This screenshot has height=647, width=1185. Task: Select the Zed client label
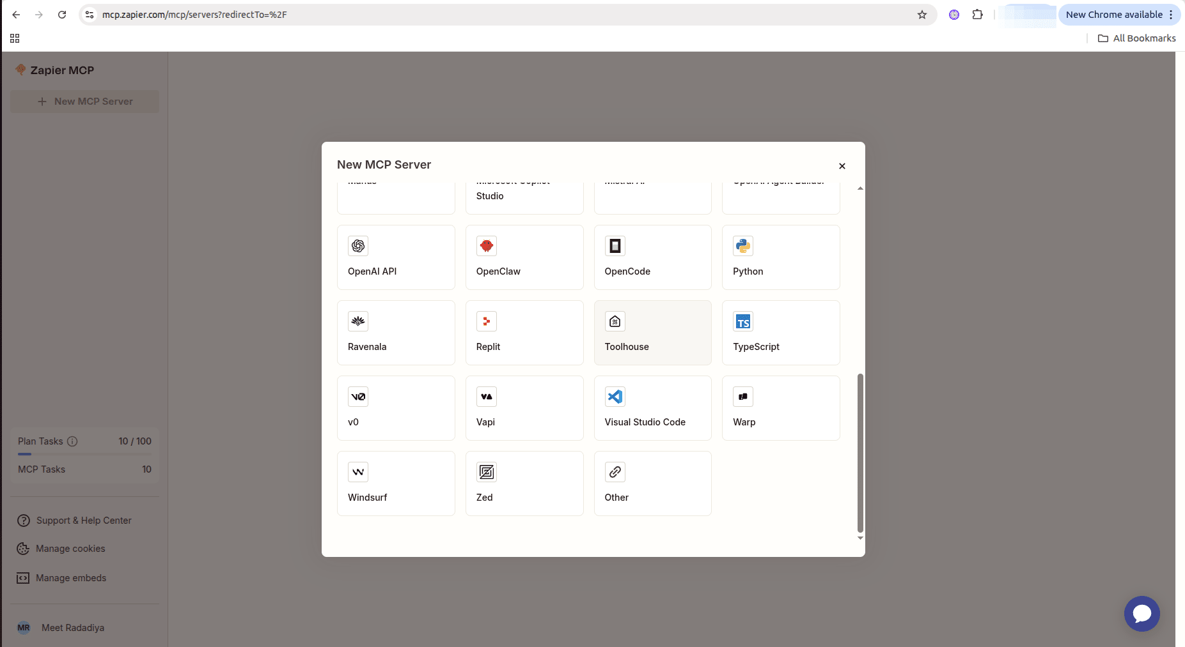[485, 498]
